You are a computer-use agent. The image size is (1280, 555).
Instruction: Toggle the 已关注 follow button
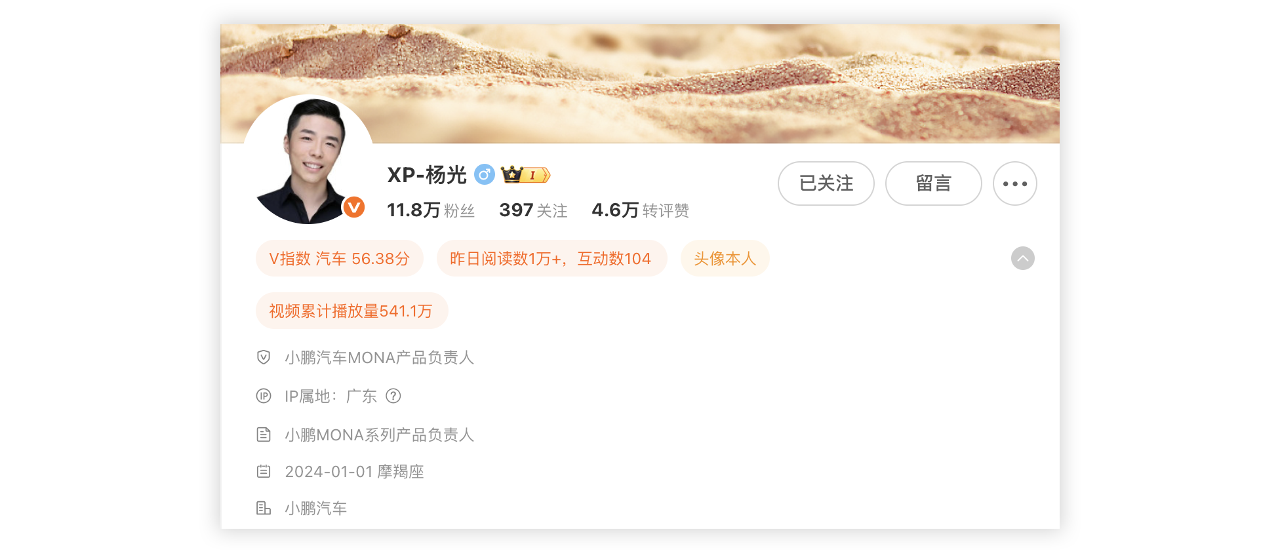[826, 183]
